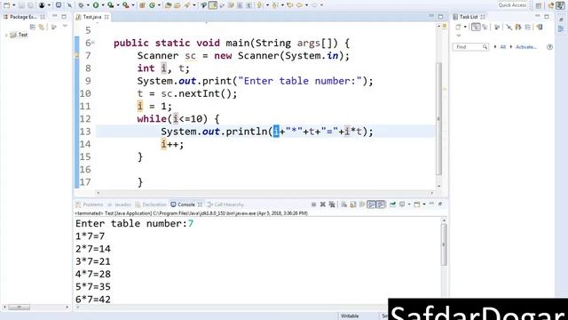Click the Pin Console icon
568x320 pixels.
click(x=392, y=204)
